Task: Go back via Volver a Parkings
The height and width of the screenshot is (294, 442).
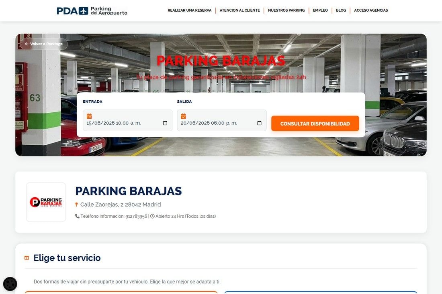Action: (x=44, y=44)
